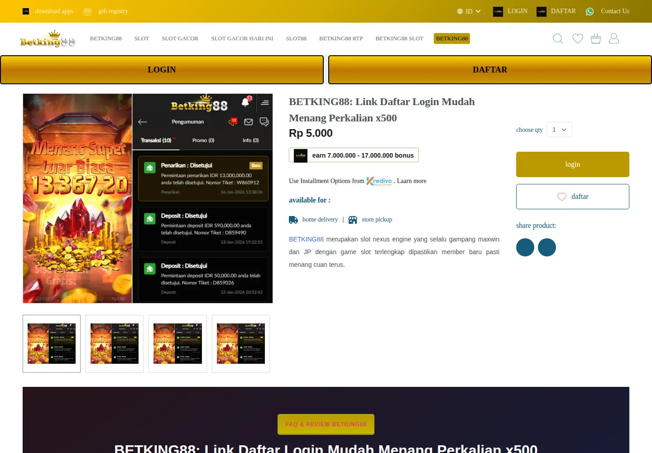Viewport: 652px width, 453px height.
Task: Open the shopping basket icon
Action: coord(596,39)
